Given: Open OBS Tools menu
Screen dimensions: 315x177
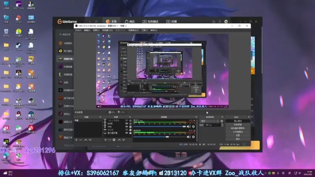Looking at the screenshot, I should [x=145, y=30].
